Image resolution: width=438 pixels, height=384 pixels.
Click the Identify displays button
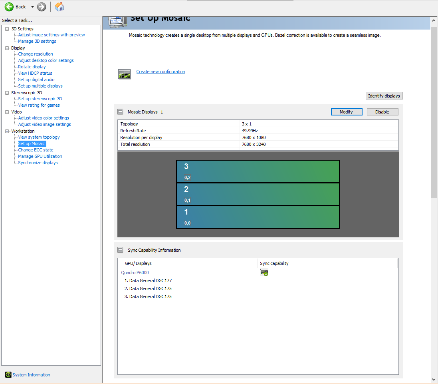click(x=384, y=96)
